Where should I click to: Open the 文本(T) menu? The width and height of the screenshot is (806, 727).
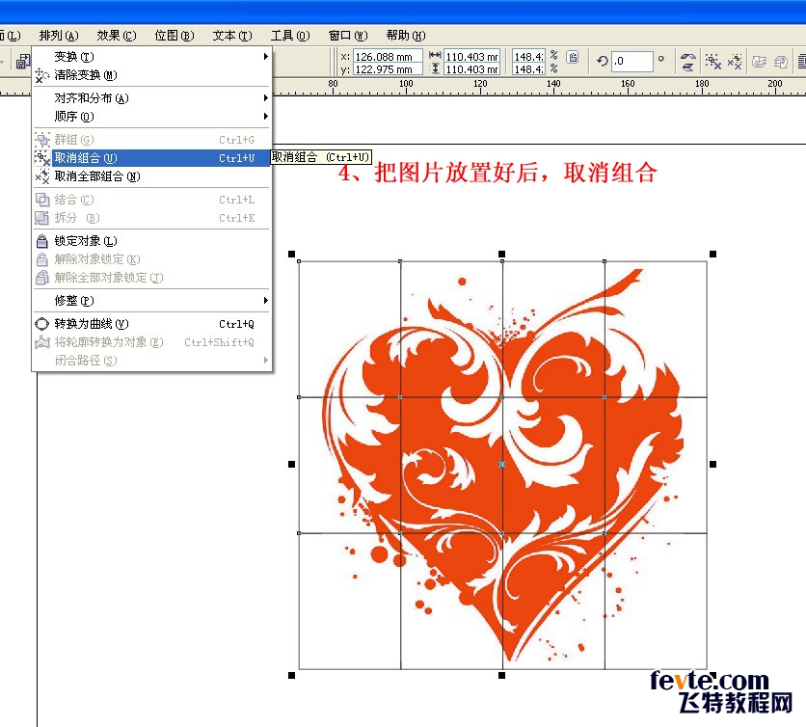click(232, 36)
